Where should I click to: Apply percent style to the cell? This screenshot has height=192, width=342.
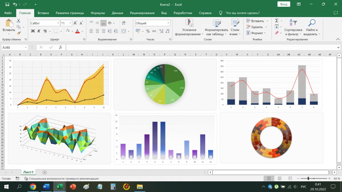[x=148, y=31]
